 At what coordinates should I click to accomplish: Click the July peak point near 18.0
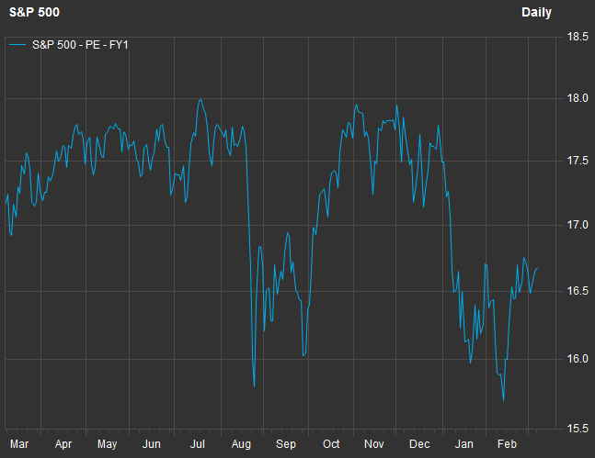(200, 100)
